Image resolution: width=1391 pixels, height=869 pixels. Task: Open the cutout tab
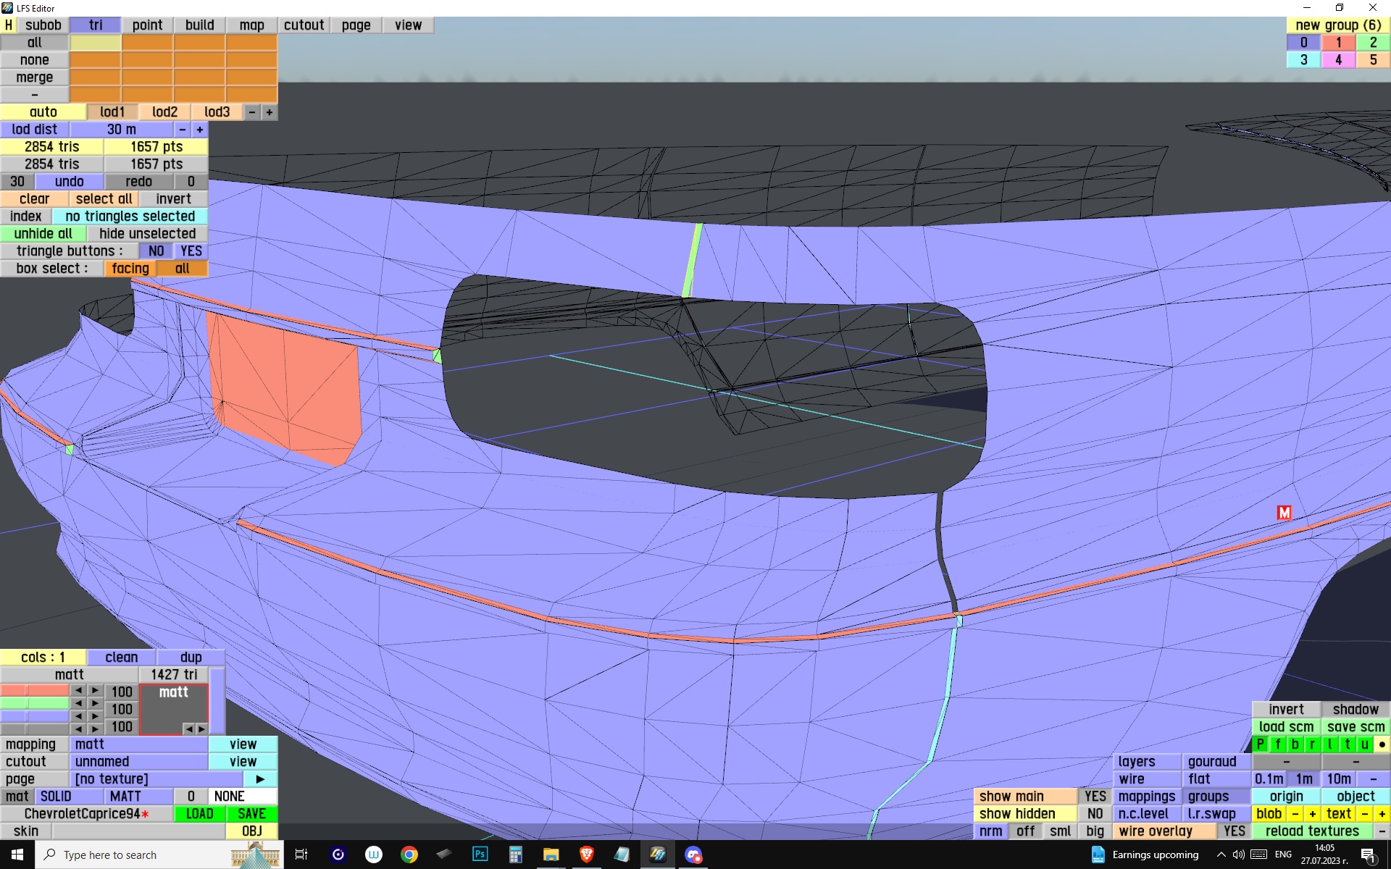[x=304, y=25]
